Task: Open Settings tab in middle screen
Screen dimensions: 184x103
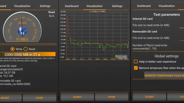Action: [117, 6]
